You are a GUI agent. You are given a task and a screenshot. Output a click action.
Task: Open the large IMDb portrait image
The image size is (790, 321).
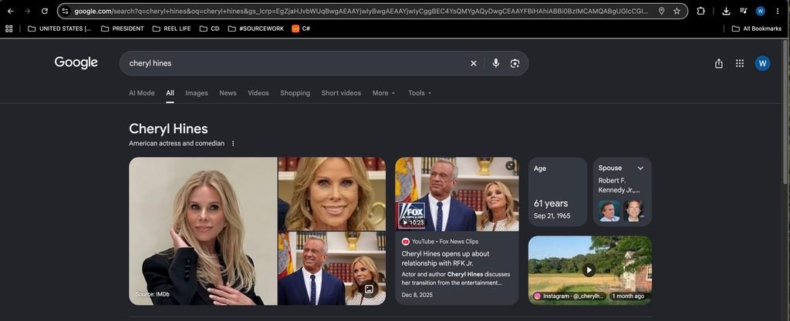click(203, 231)
